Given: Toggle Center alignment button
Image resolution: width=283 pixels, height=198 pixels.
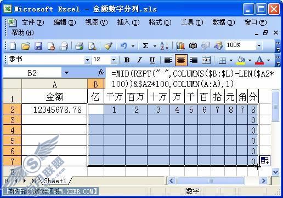Looking at the screenshot, I should point(181,60).
